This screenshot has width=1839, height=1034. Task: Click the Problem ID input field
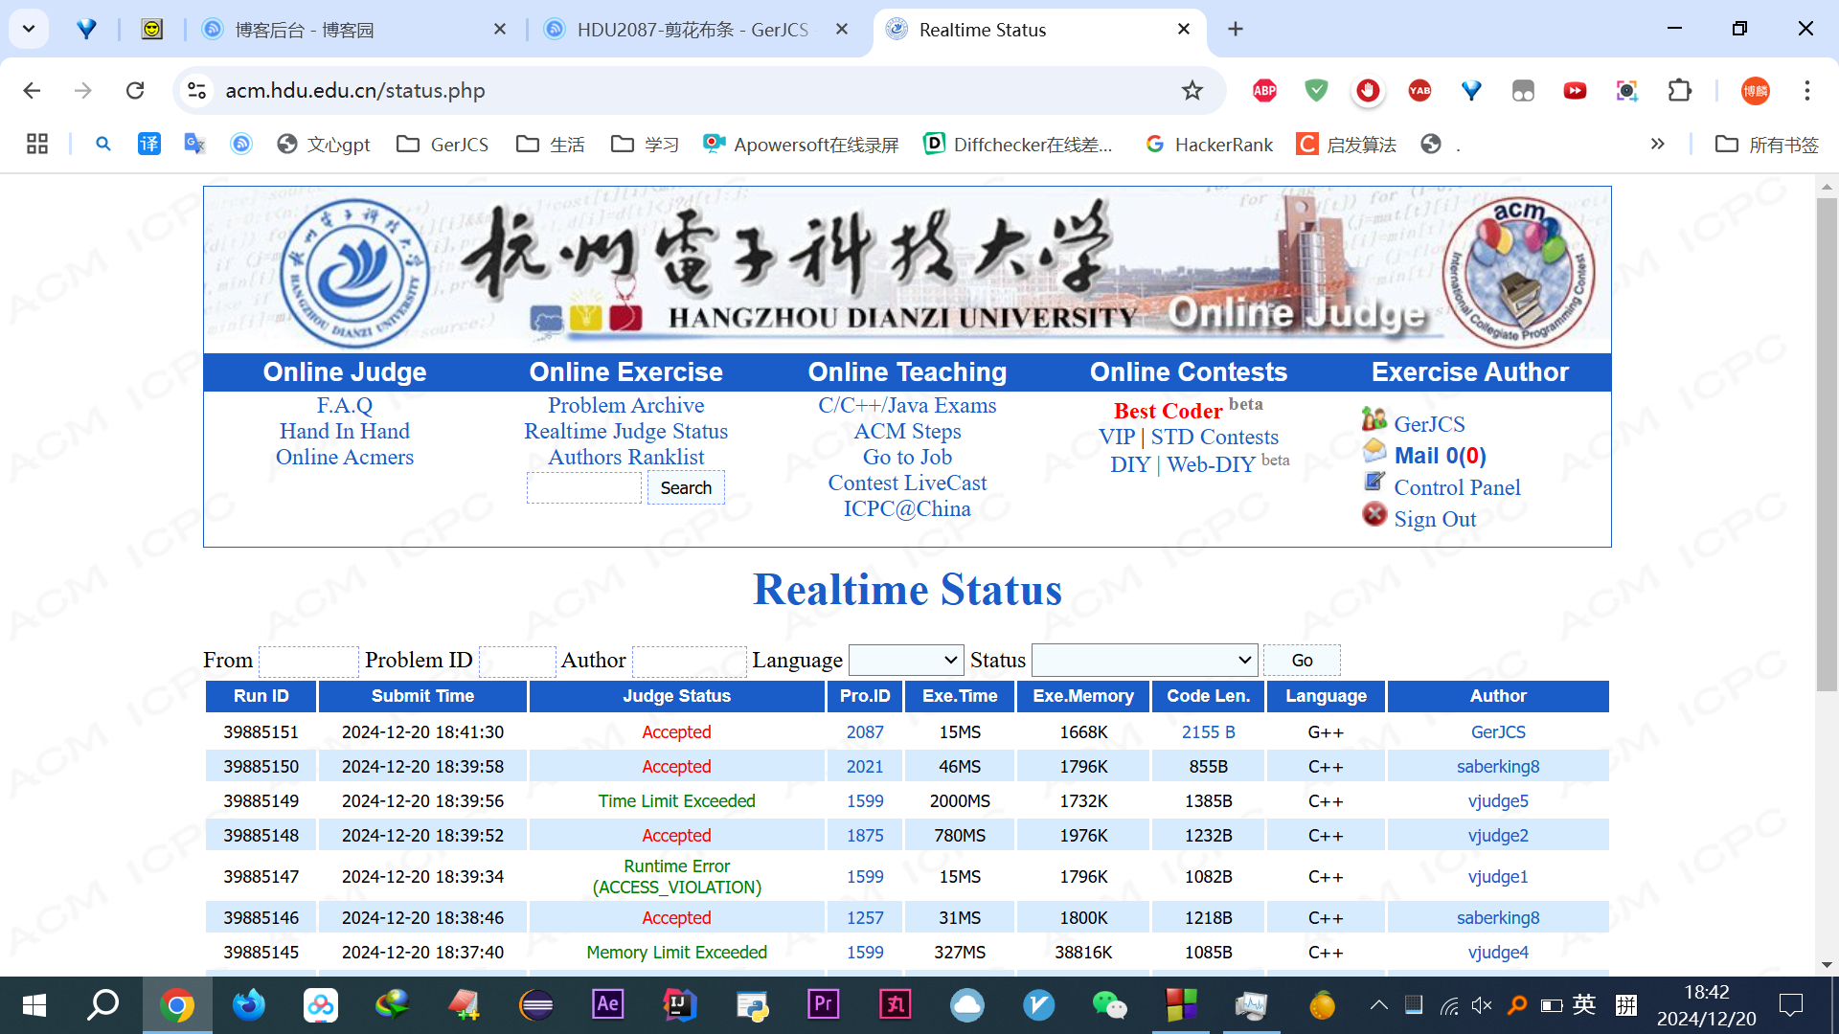pos(517,661)
